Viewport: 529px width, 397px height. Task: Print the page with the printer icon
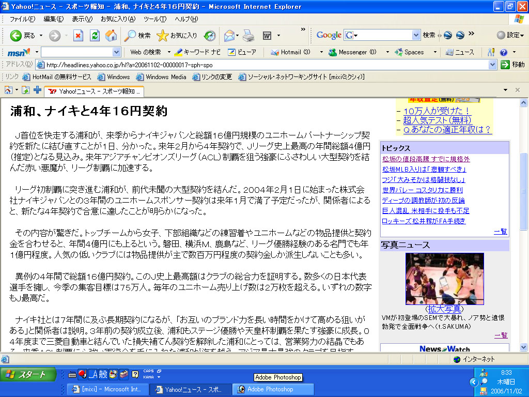click(248, 36)
